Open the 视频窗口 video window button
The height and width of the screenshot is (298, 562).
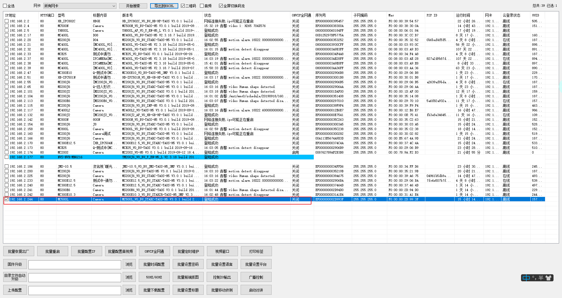click(x=222, y=251)
